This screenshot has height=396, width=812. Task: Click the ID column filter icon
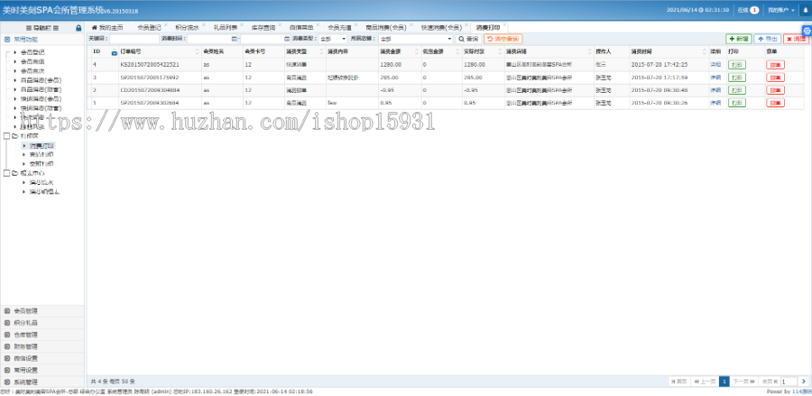click(x=115, y=51)
